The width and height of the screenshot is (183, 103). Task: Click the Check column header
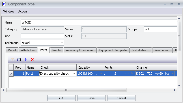tap(58, 68)
